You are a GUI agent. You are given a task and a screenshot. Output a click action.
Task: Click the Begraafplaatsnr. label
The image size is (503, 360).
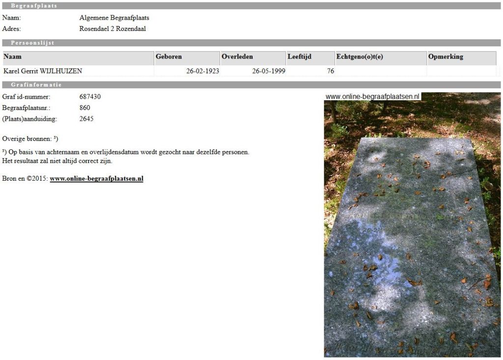27,108
